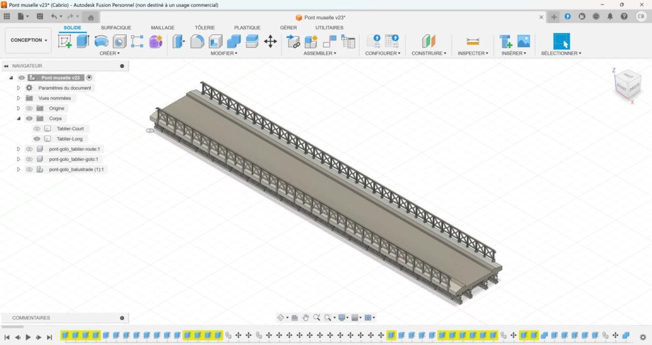652x345 pixels.
Task: Click the Measure ruler icon
Action: point(472,41)
